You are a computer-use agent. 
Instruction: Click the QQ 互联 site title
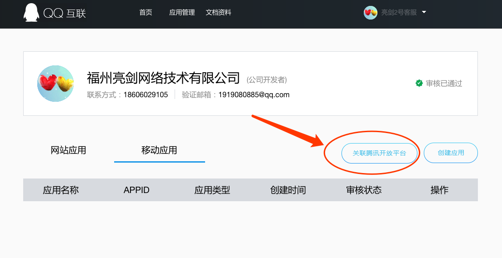[x=65, y=13]
